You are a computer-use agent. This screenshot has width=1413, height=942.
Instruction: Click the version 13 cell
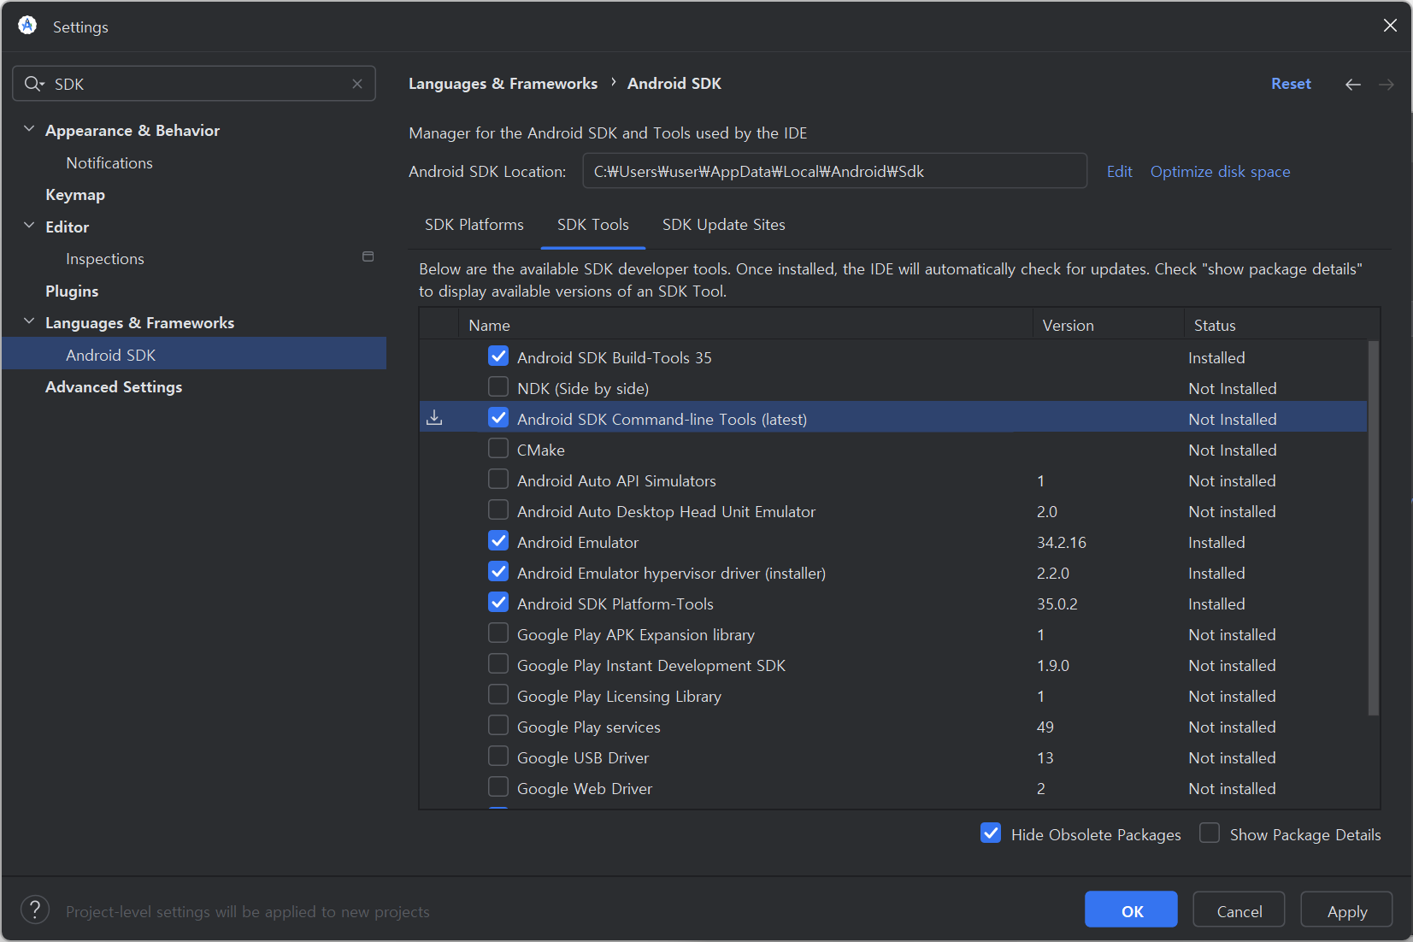click(1045, 758)
